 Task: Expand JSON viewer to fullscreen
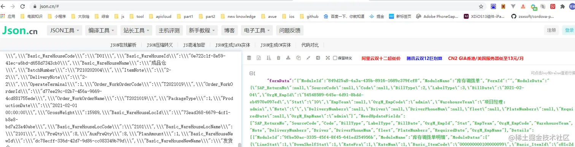click(x=327, y=58)
